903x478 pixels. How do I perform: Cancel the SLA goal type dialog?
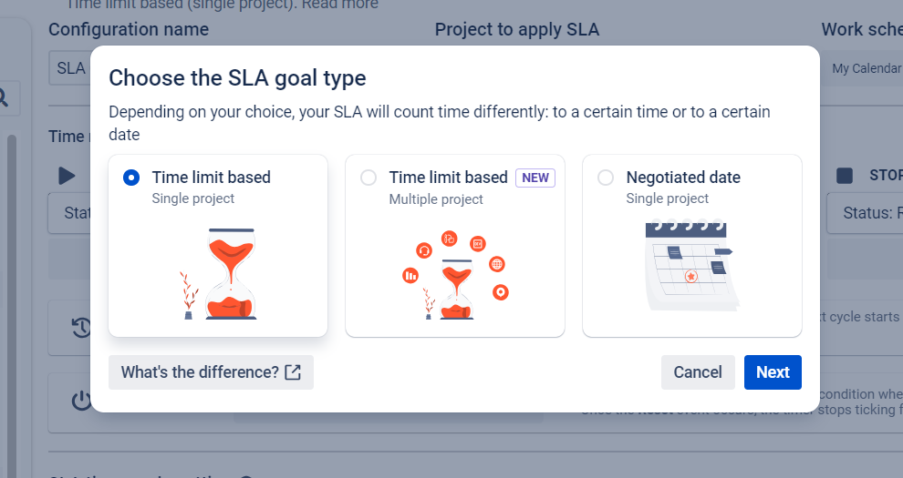pos(698,372)
